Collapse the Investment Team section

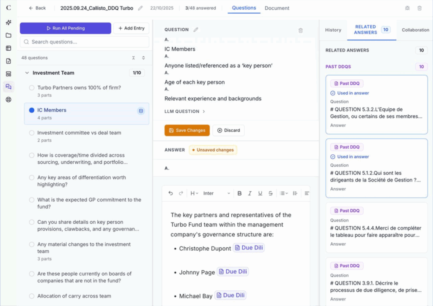point(27,73)
